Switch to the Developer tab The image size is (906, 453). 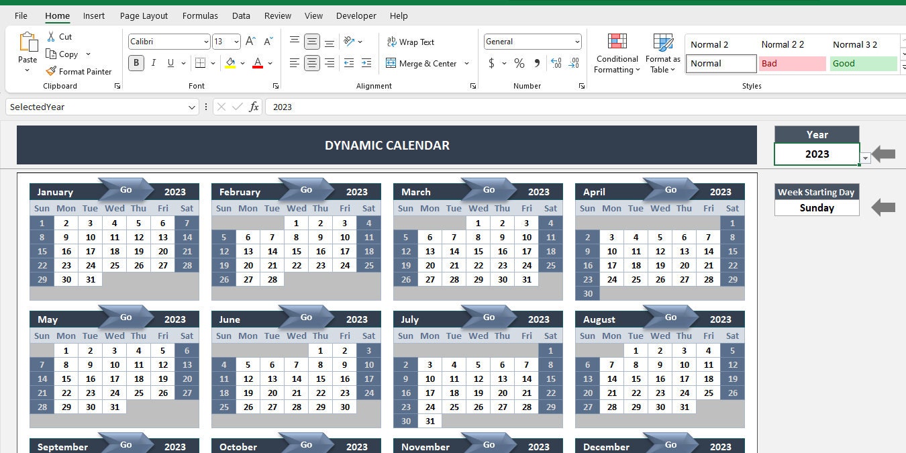click(x=356, y=15)
